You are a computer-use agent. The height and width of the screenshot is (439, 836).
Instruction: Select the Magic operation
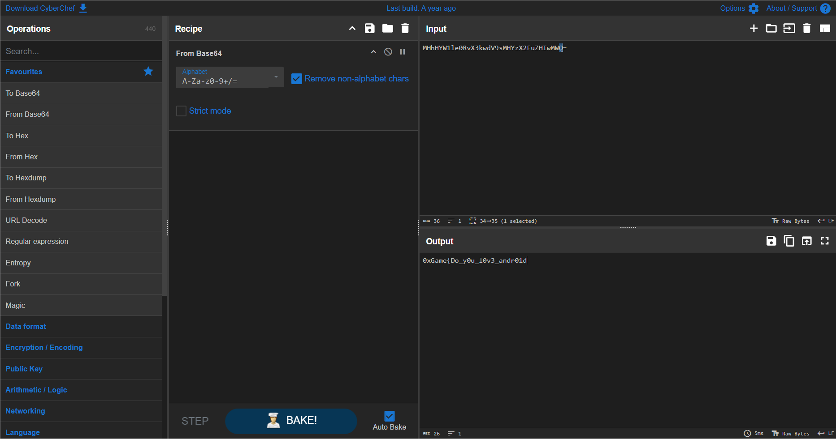(x=15, y=305)
